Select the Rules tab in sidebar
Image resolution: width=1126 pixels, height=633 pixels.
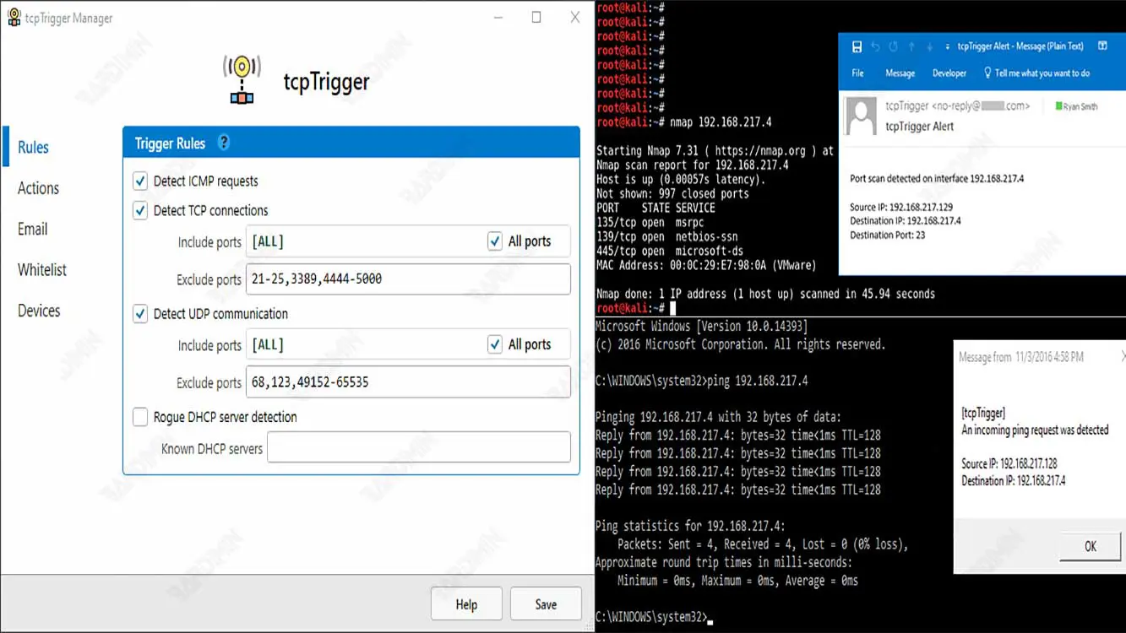coord(33,147)
